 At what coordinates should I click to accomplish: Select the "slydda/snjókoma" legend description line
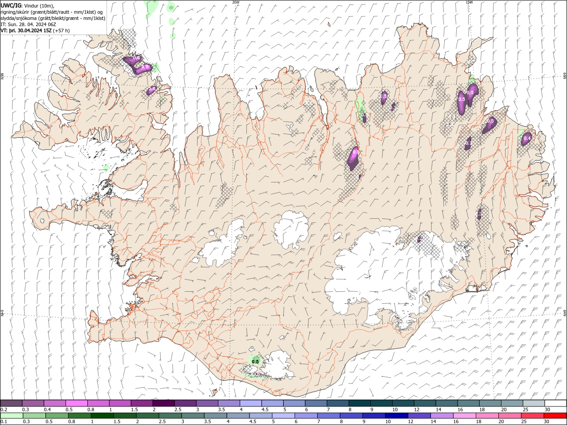click(x=53, y=18)
